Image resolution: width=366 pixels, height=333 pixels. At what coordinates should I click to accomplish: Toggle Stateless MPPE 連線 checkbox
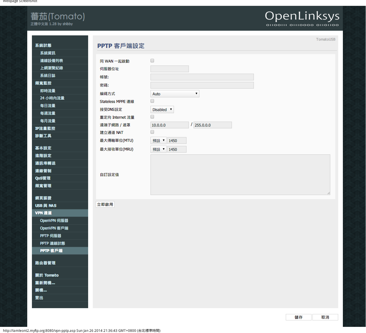(152, 101)
